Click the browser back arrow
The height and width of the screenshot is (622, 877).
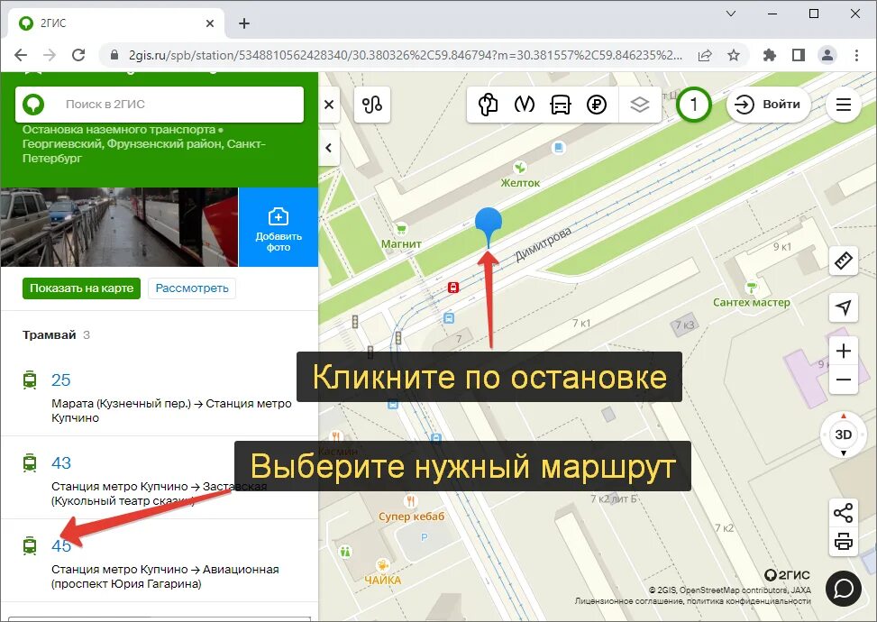(21, 55)
